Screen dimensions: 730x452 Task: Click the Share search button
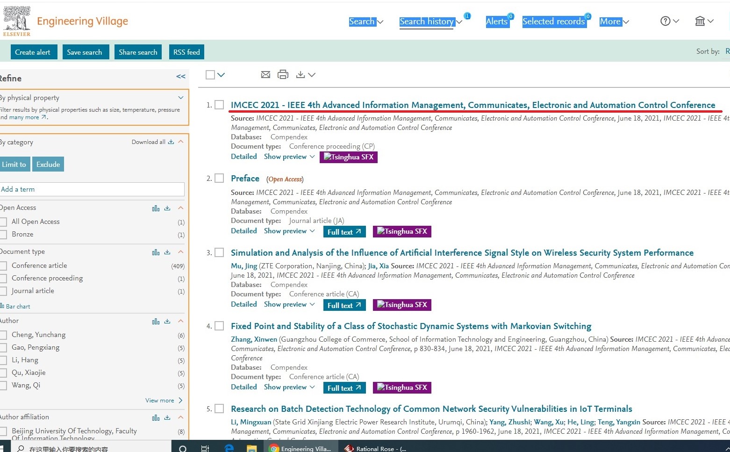pos(138,52)
